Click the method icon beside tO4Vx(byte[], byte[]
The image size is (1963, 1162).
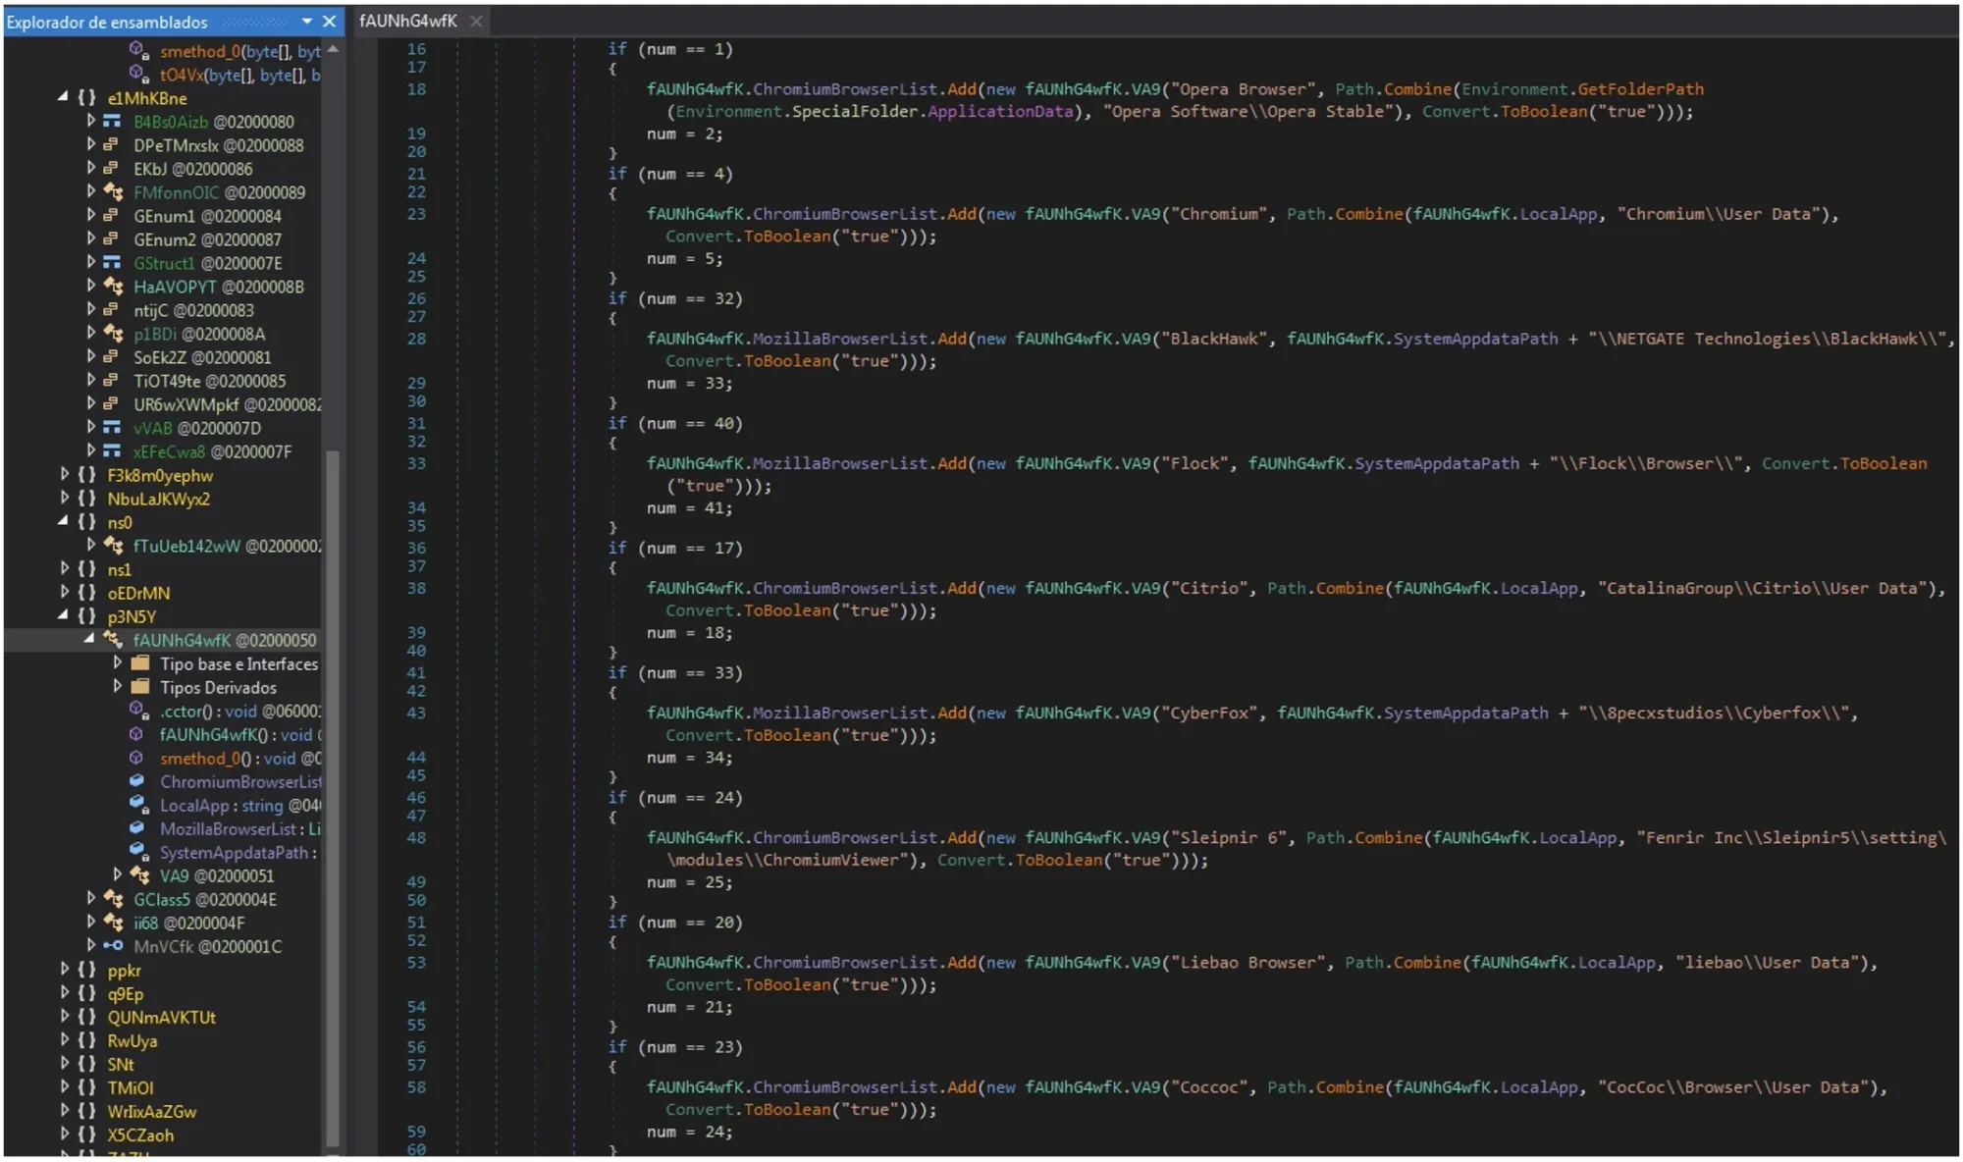[x=138, y=75]
